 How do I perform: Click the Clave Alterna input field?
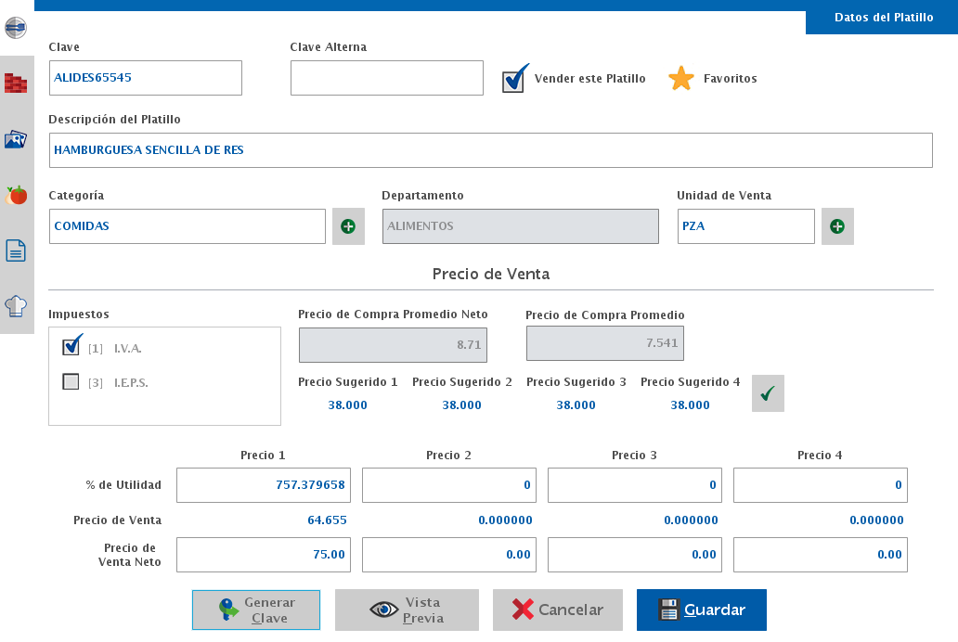coord(386,78)
